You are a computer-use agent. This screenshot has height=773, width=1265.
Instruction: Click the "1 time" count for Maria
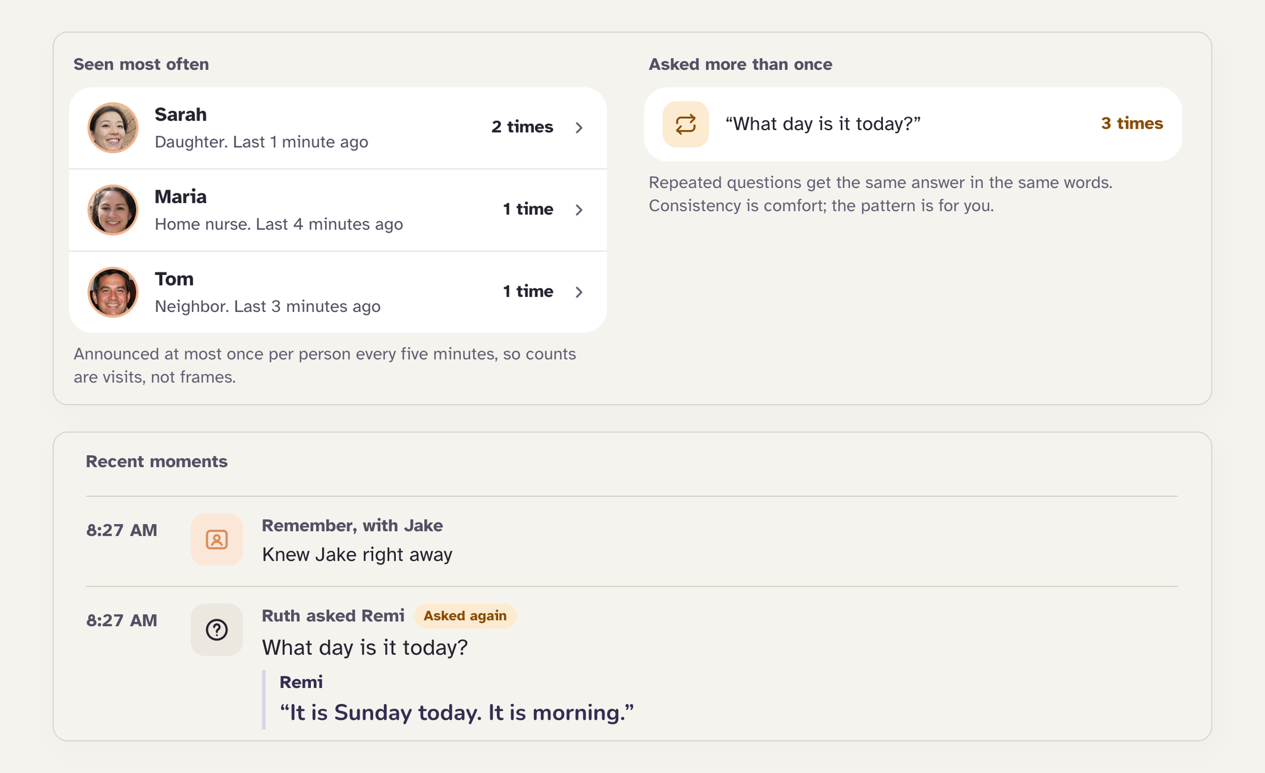click(x=528, y=209)
